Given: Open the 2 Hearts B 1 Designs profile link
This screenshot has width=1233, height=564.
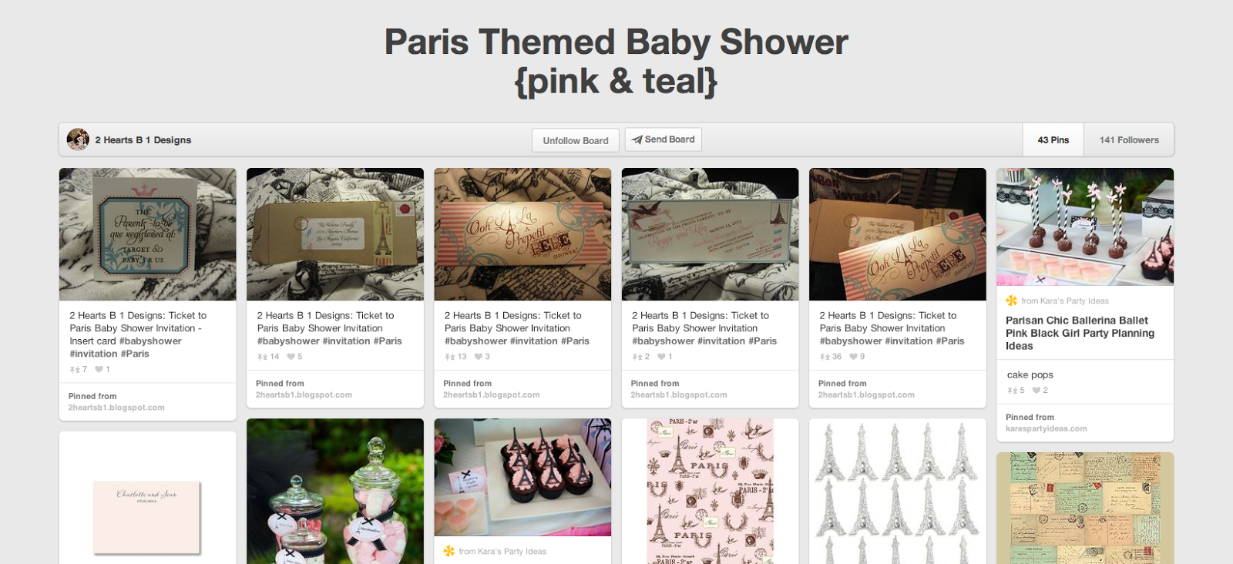Looking at the screenshot, I should [143, 140].
